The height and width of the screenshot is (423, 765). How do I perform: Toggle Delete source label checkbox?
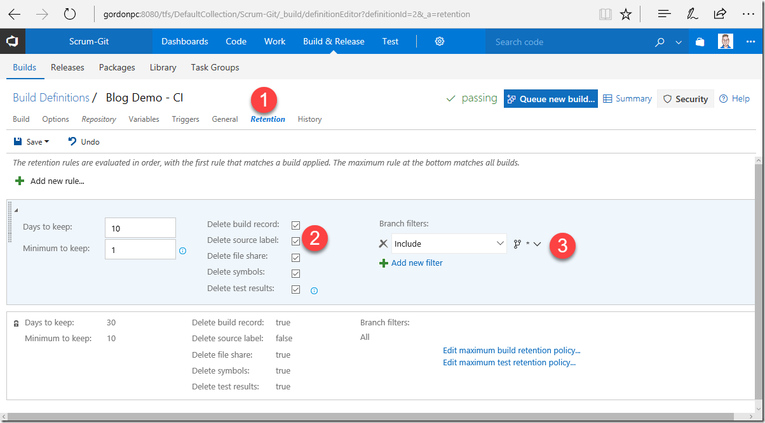tap(296, 241)
